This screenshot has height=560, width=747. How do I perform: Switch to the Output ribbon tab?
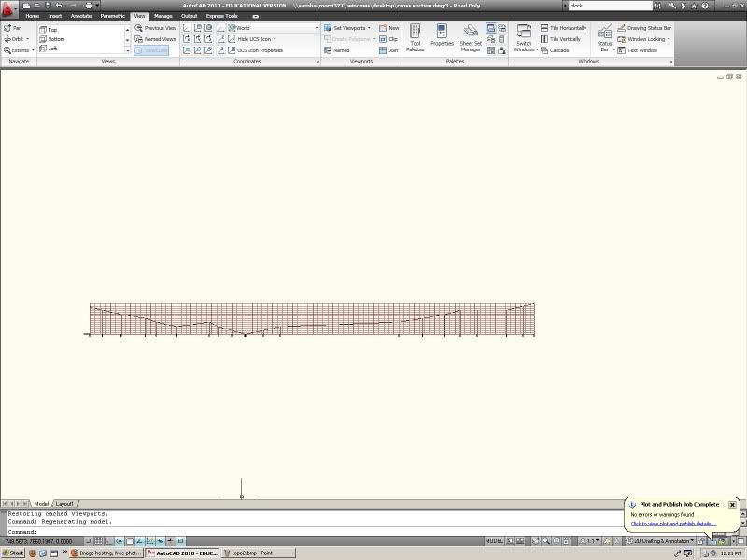point(190,16)
